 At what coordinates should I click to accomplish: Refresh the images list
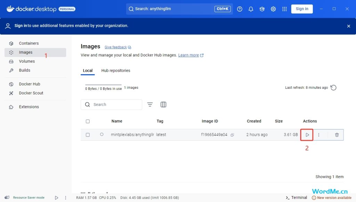(x=333, y=87)
